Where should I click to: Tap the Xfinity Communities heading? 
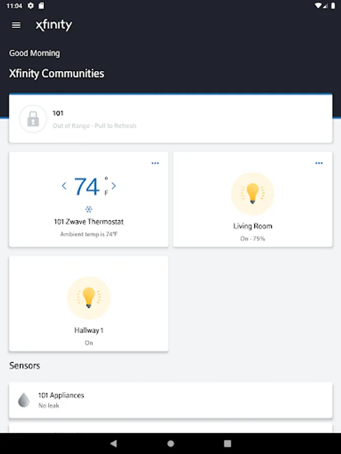(57, 74)
